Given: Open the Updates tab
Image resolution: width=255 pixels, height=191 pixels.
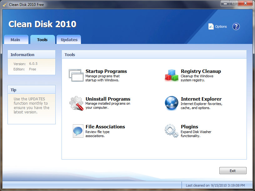Looking at the screenshot, I should tap(69, 40).
